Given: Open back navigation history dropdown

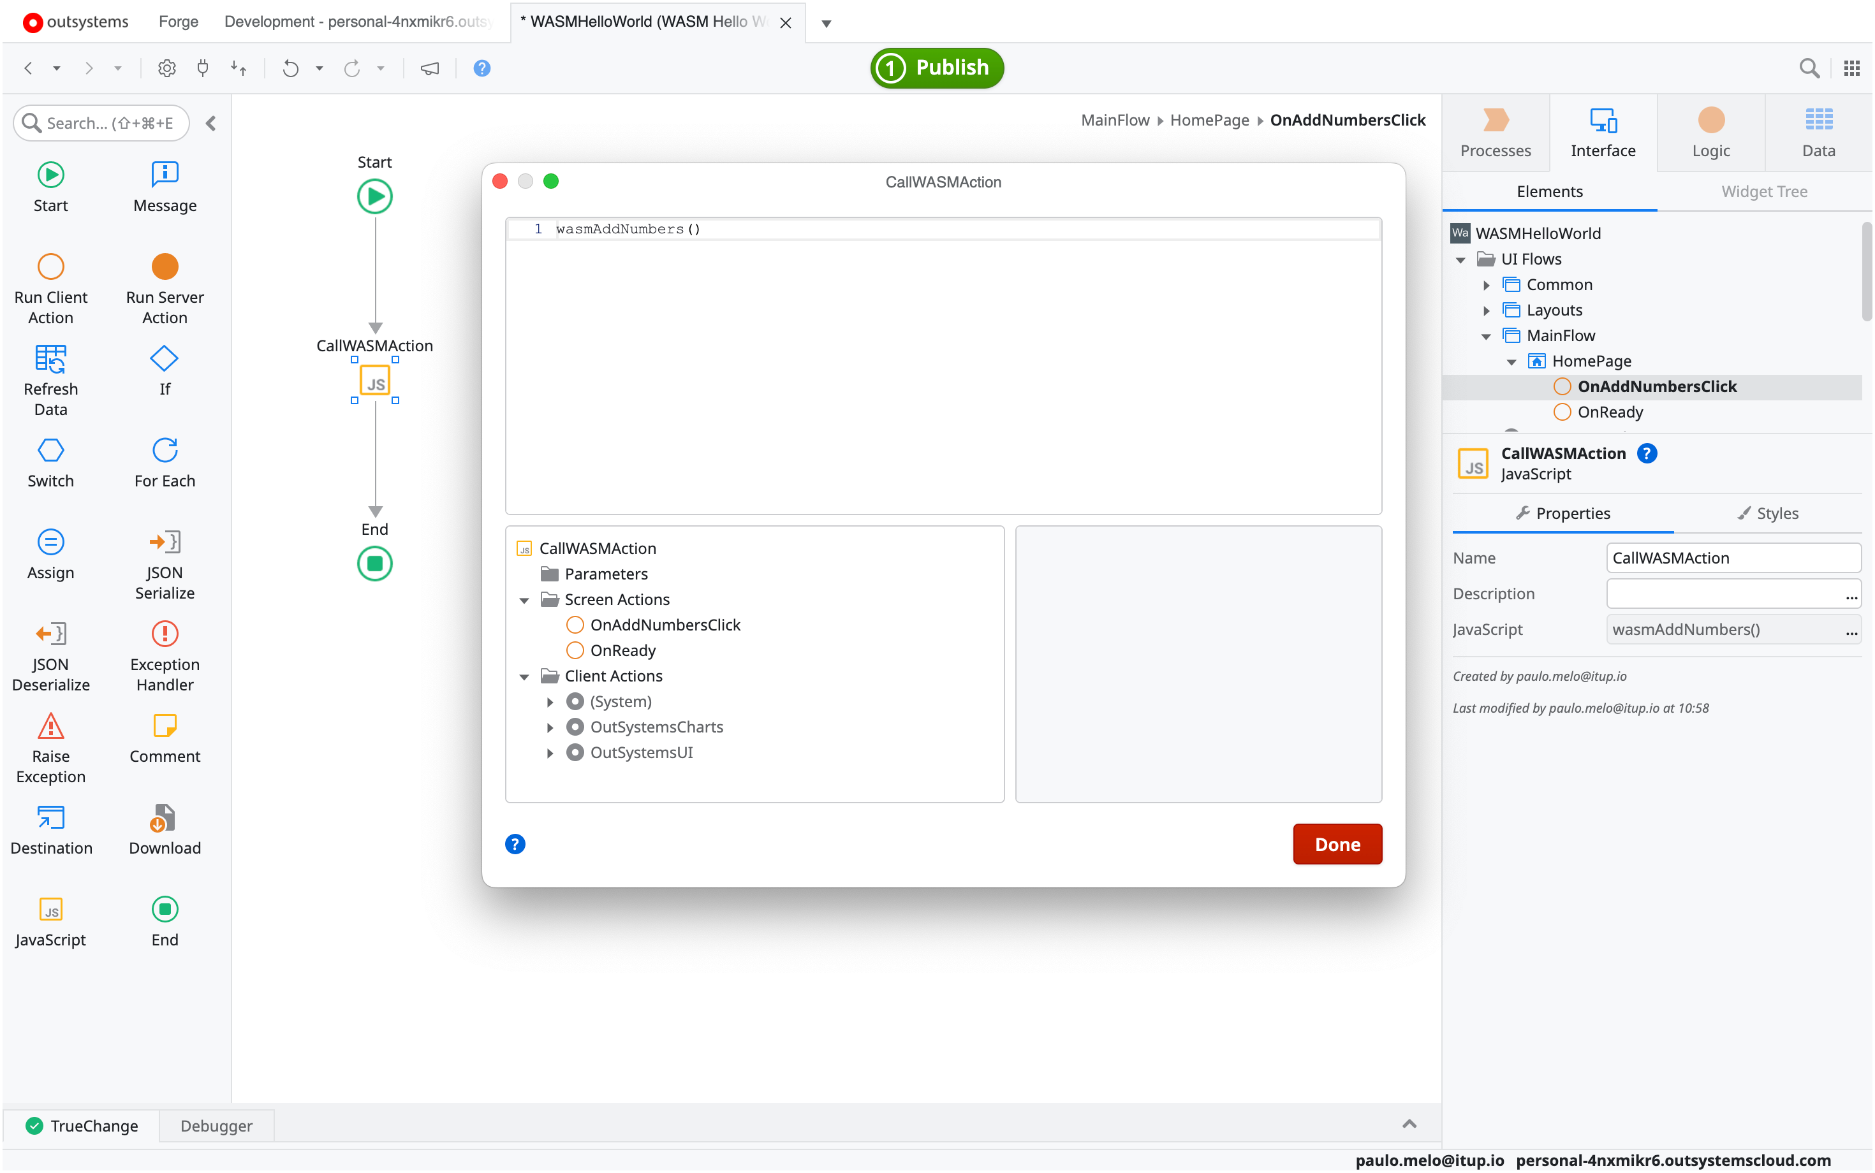Looking at the screenshot, I should tap(57, 68).
